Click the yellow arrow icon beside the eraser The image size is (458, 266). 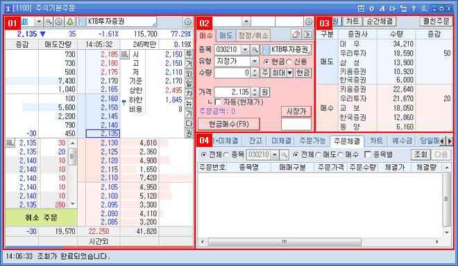[307, 35]
